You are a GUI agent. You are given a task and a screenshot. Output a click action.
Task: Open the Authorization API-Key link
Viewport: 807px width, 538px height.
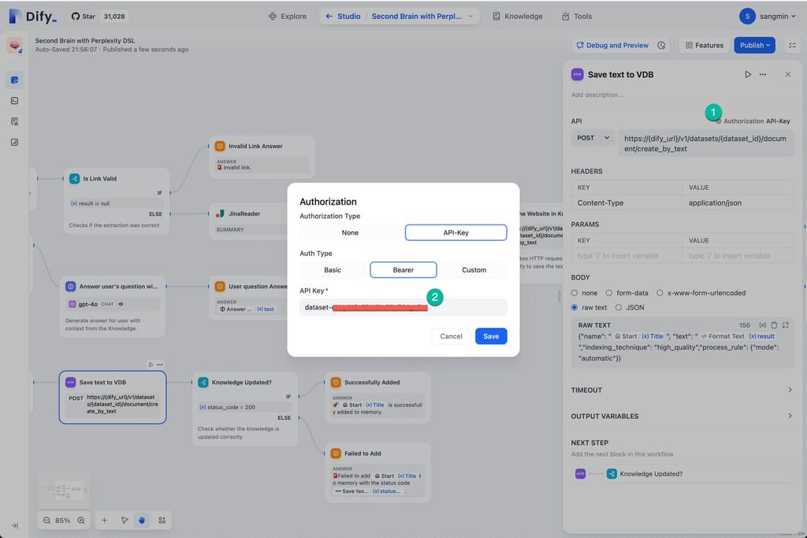tap(753, 121)
